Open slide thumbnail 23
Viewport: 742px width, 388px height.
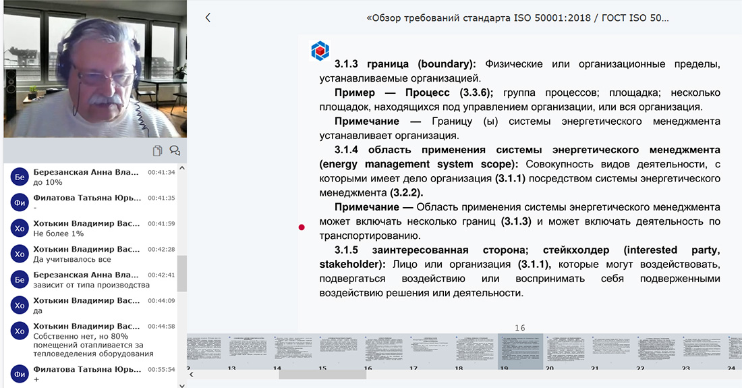702,351
